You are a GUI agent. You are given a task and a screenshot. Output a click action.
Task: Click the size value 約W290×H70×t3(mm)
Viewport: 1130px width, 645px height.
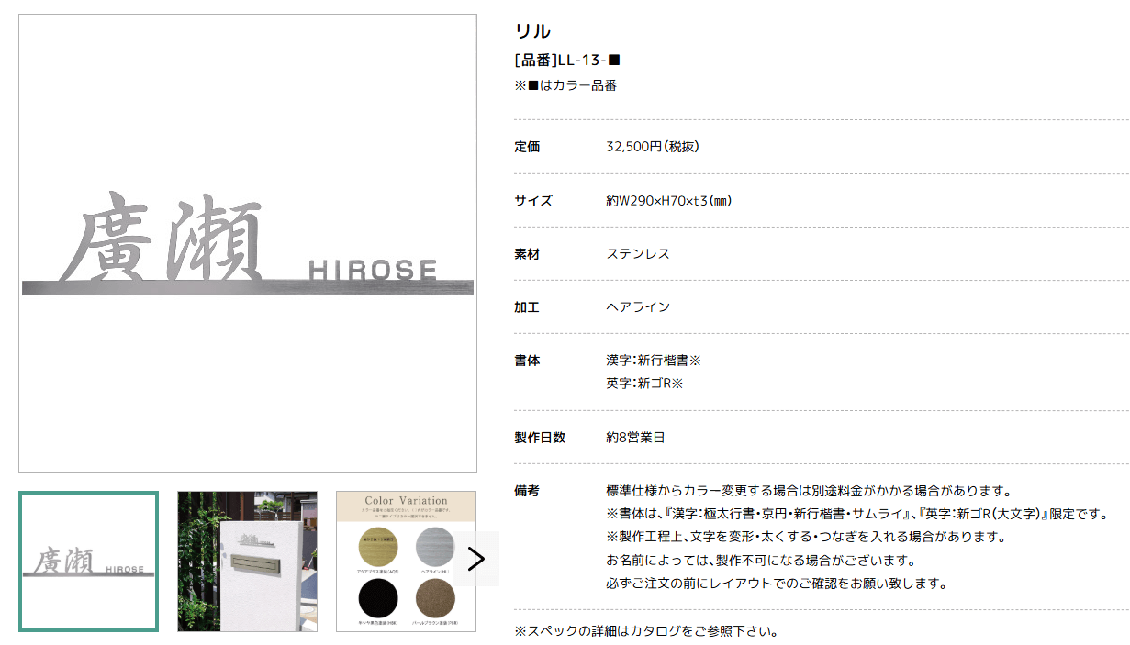tap(668, 200)
